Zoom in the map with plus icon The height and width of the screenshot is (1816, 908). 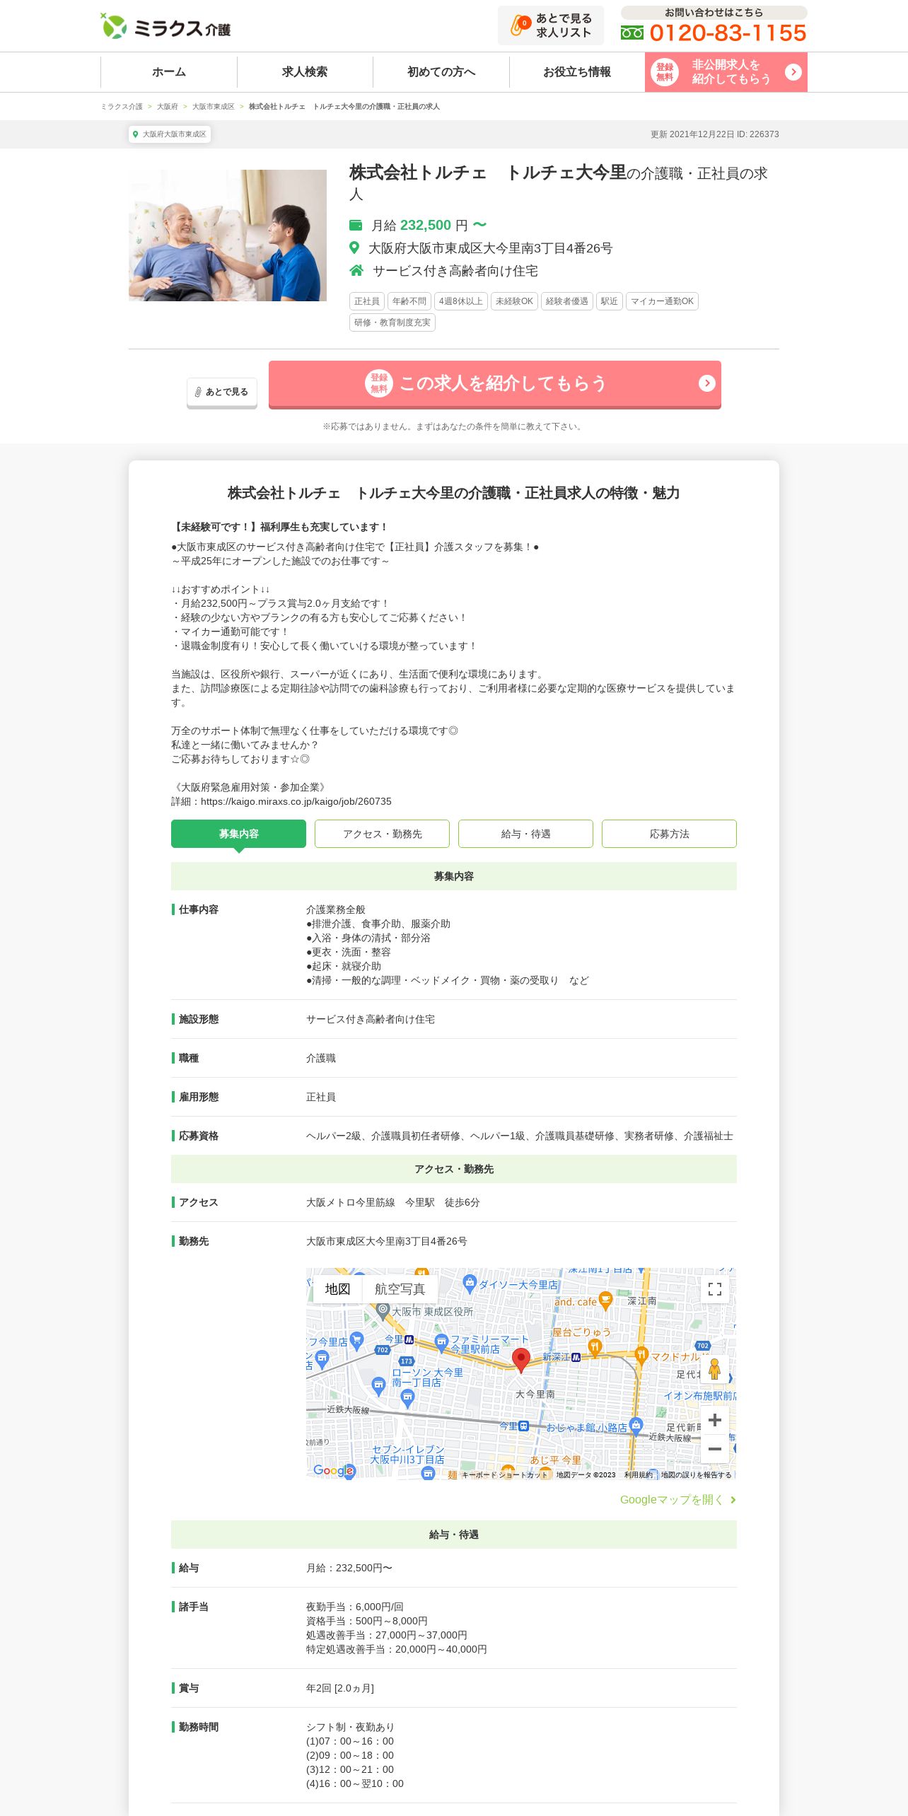click(x=715, y=1420)
